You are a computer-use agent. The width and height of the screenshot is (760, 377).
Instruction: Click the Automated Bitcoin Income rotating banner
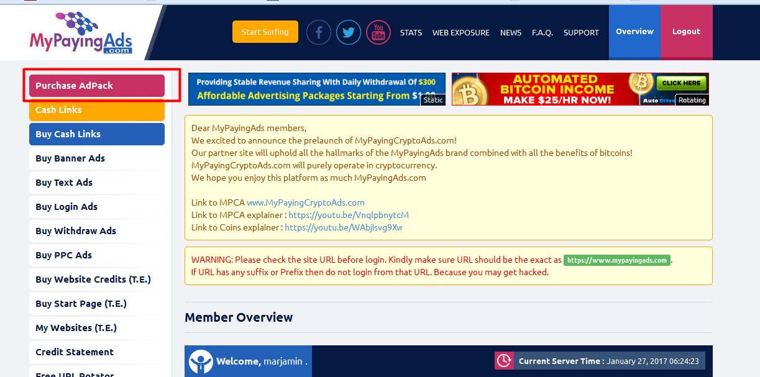580,89
